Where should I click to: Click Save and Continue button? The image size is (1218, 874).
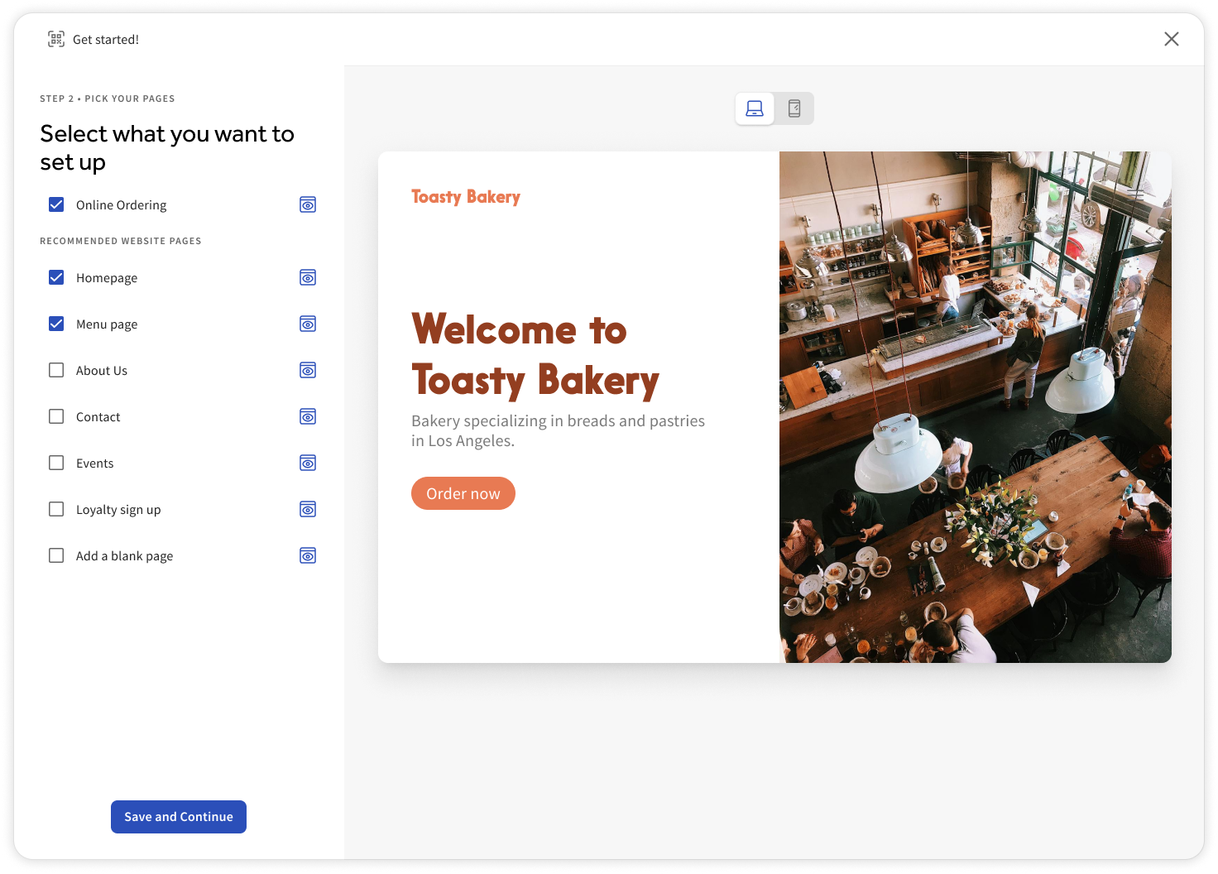click(179, 817)
